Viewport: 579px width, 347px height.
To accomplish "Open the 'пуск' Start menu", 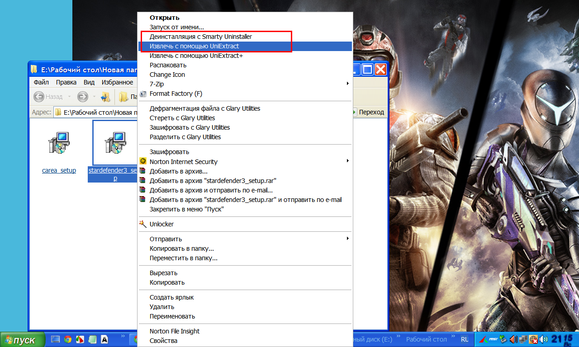I will [x=23, y=340].
